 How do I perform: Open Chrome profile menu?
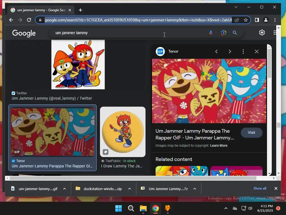[x=266, y=20]
